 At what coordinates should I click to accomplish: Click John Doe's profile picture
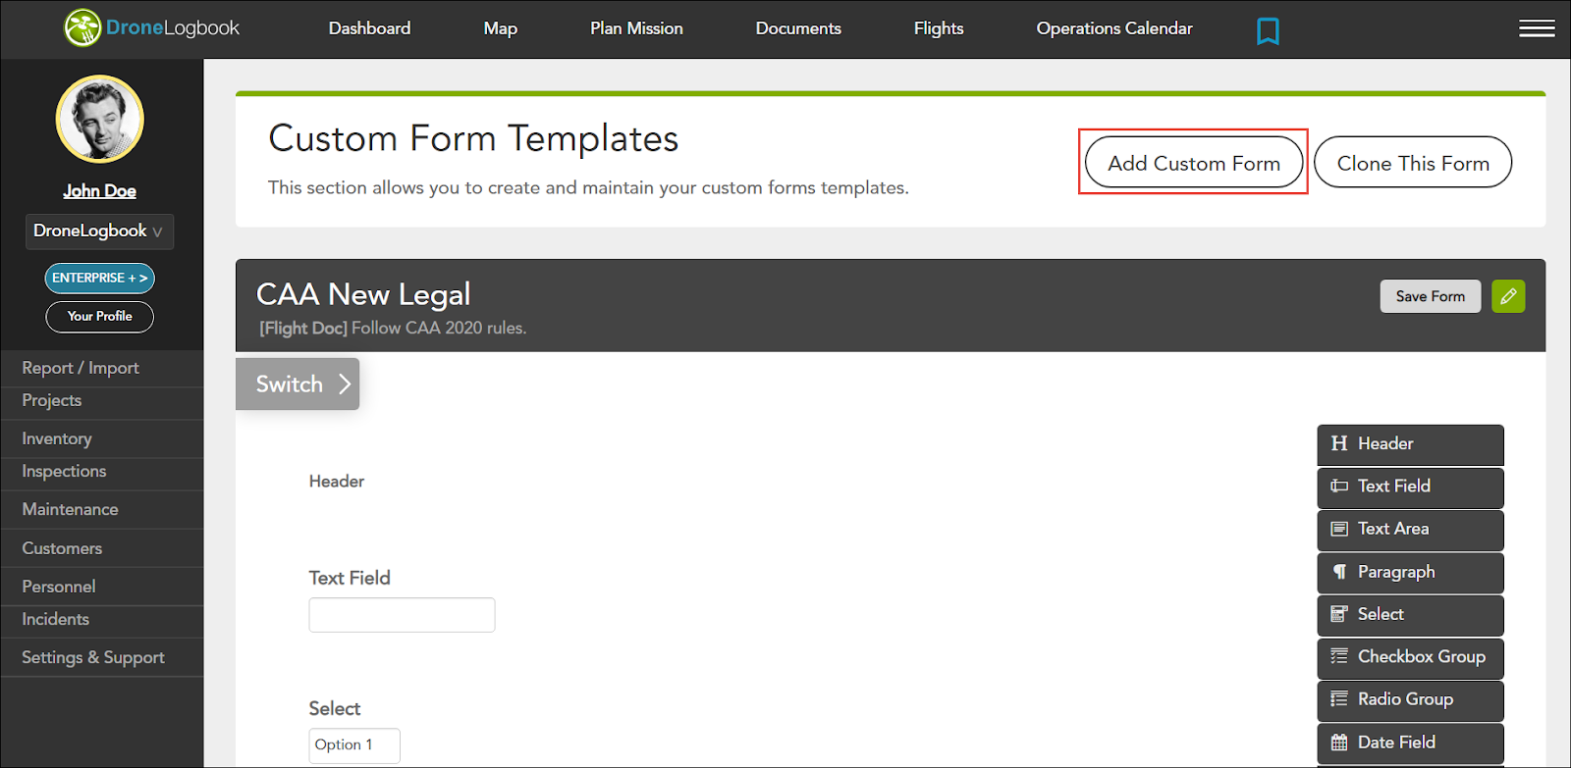click(100, 119)
